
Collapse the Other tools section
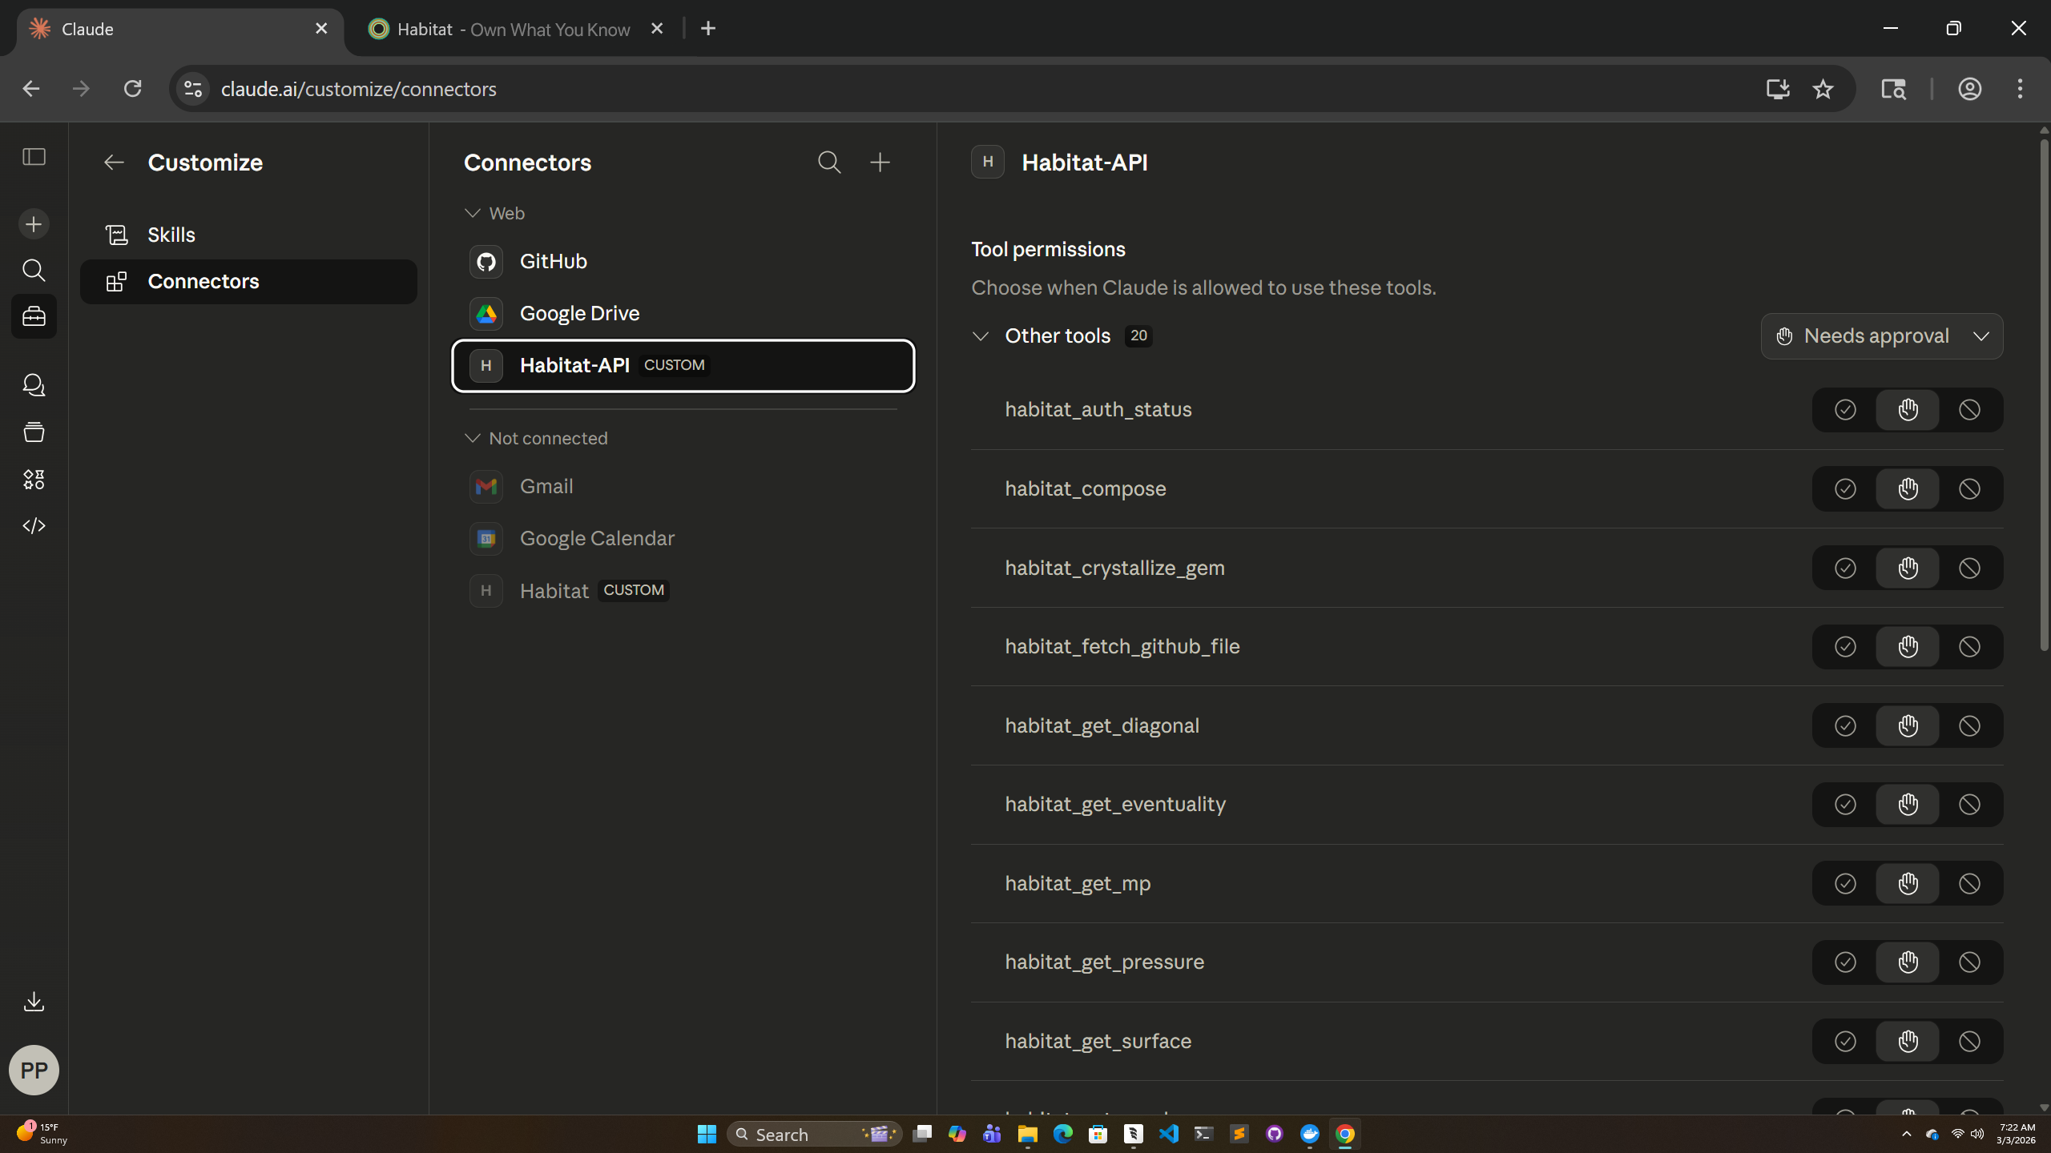(981, 336)
